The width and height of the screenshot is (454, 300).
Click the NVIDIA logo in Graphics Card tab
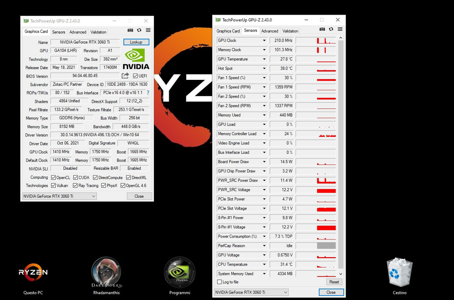136,59
